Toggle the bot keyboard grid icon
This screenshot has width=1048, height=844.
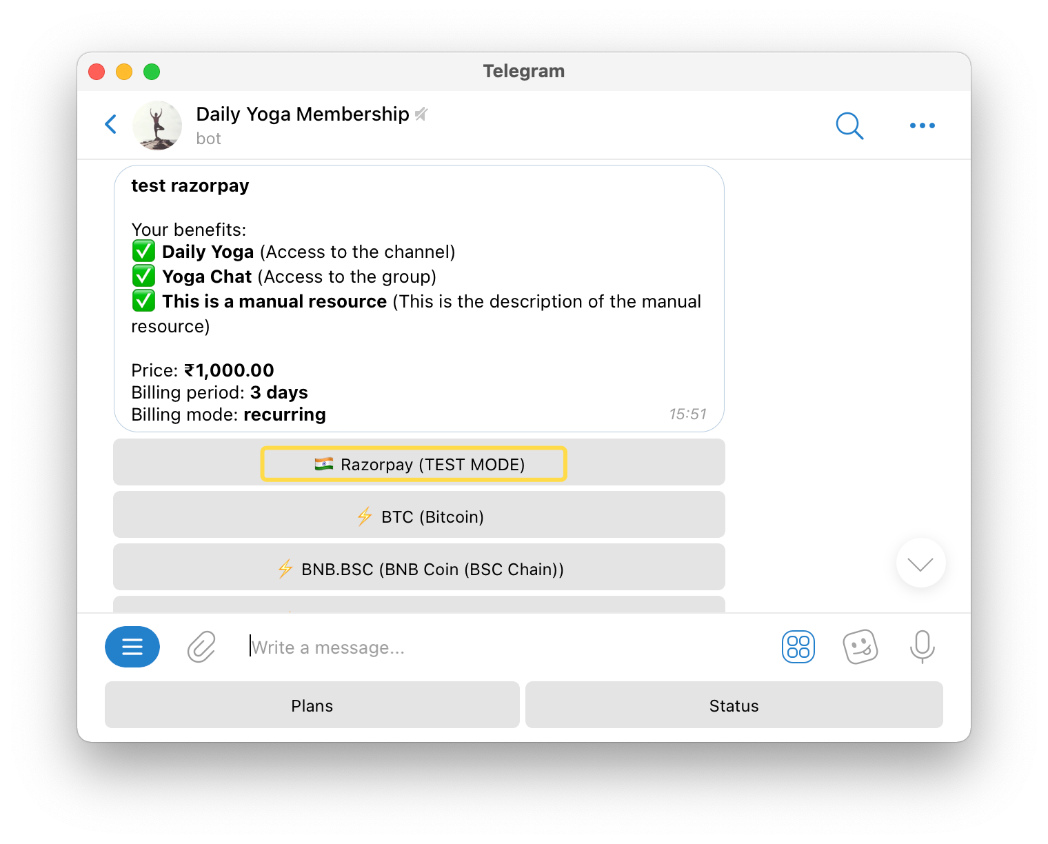point(798,647)
